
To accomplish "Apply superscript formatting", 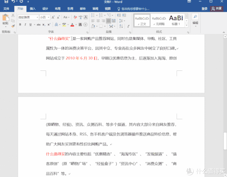I will [x=49, y=25].
